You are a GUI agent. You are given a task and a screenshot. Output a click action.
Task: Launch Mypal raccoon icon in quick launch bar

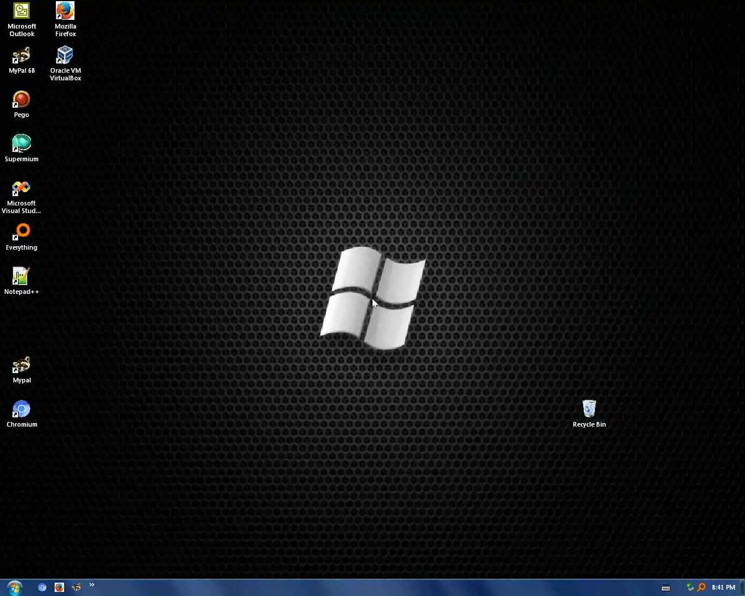76,587
